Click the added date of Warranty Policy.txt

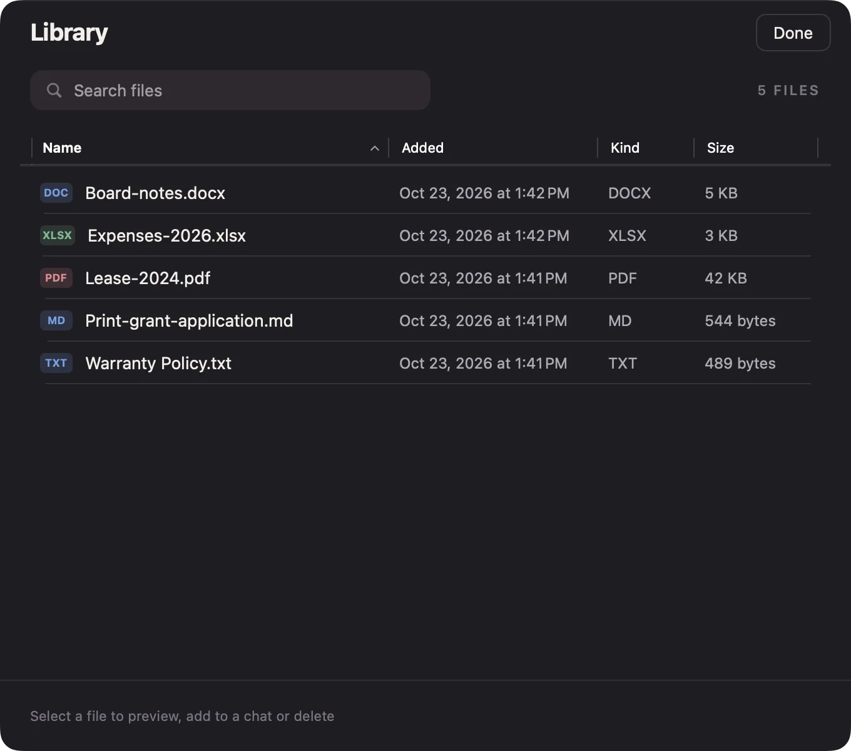pos(483,363)
